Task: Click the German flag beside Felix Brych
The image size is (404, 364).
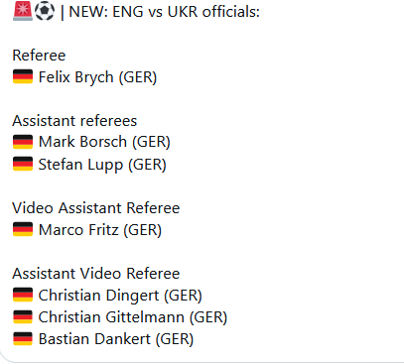Action: click(23, 76)
